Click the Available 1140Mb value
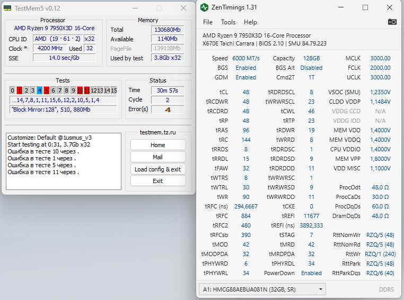The height and width of the screenshot is (300, 404). click(x=168, y=39)
